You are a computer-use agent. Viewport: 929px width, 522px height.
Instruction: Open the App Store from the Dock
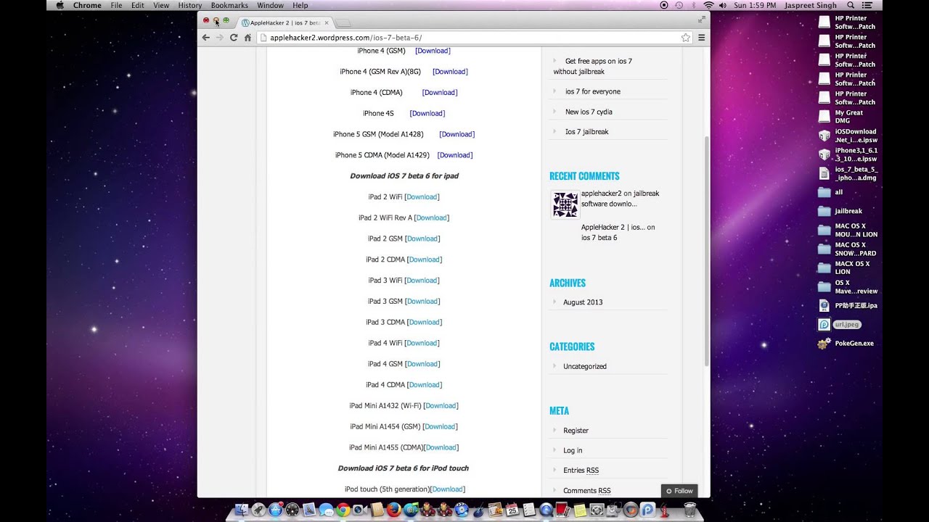coord(276,510)
